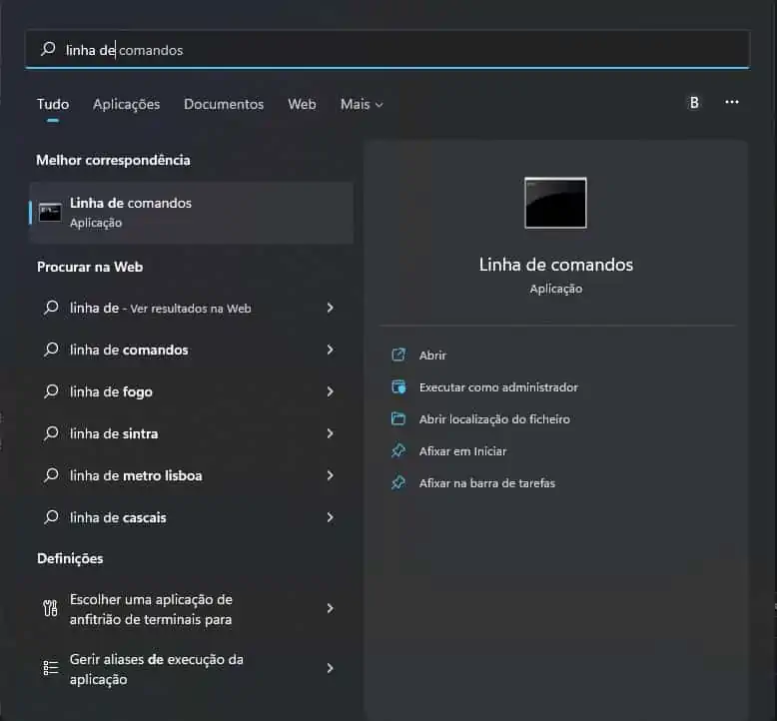Click the folder icon for file location
This screenshot has height=721, width=777.
click(398, 418)
